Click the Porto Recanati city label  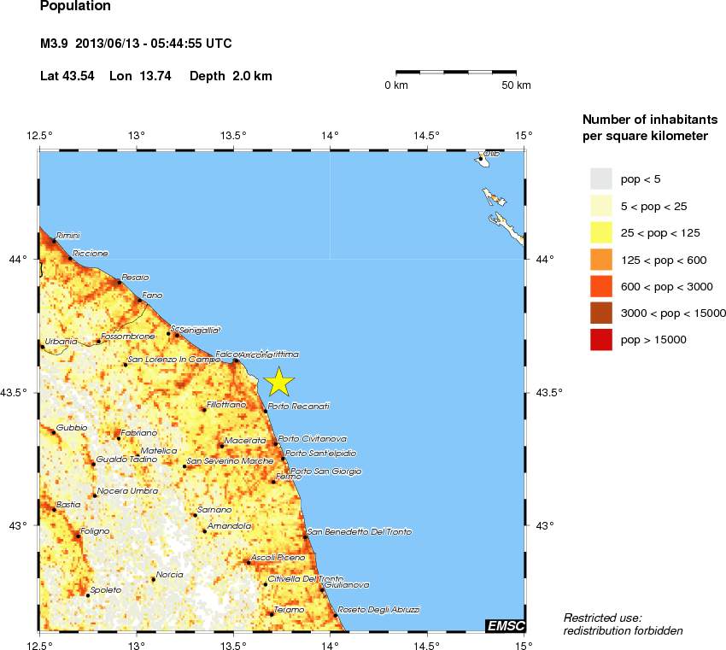(x=299, y=406)
